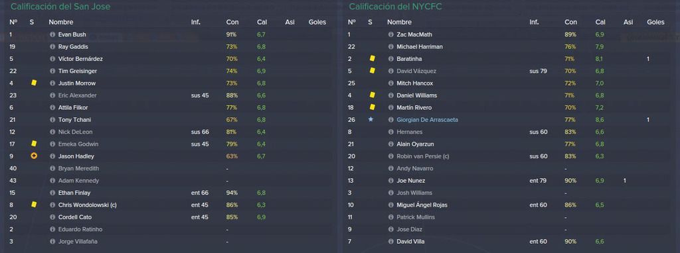Select the blue star icon for number 26
Screen dimensions: 680x253
click(x=371, y=119)
